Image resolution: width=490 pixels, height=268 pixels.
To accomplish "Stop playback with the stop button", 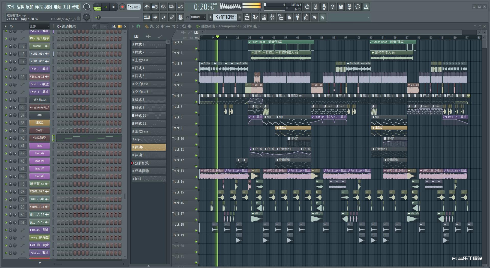I will 114,7.
